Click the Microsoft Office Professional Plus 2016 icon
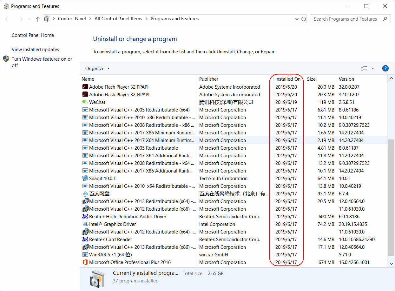395x291 pixels. click(x=85, y=262)
